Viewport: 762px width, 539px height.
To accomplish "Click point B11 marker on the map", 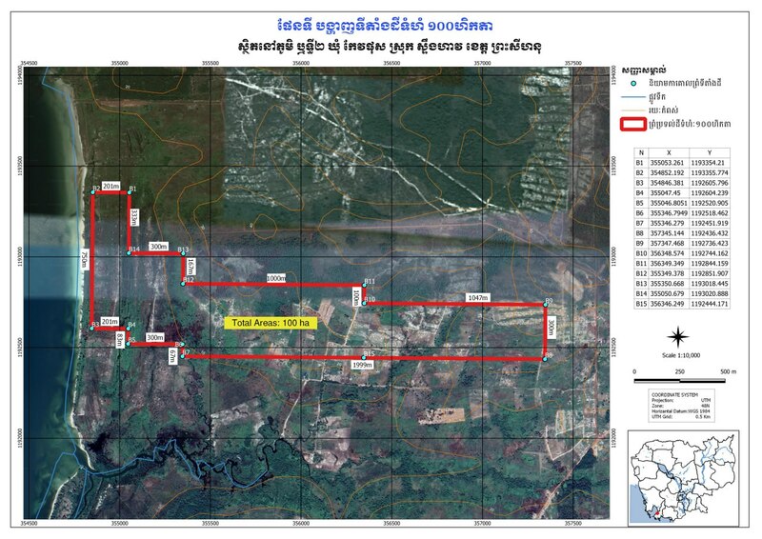I will click(364, 286).
